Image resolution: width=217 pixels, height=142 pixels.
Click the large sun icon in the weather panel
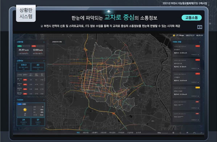(25, 110)
